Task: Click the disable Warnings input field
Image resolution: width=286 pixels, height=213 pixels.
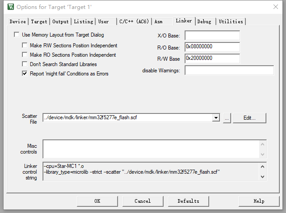Action: coord(229,71)
